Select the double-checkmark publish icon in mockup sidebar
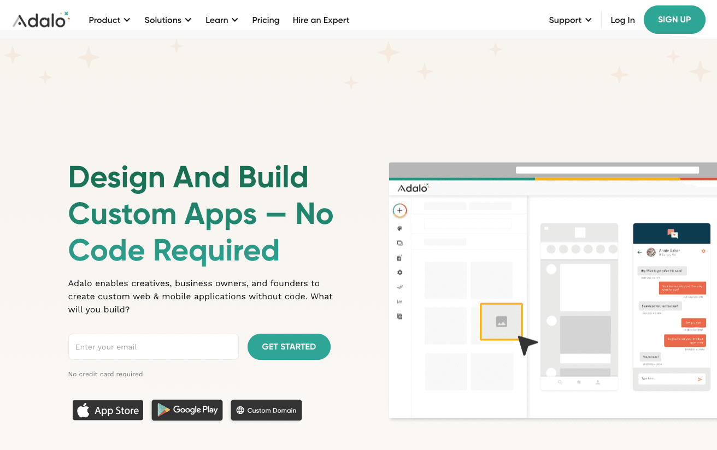 click(x=400, y=287)
